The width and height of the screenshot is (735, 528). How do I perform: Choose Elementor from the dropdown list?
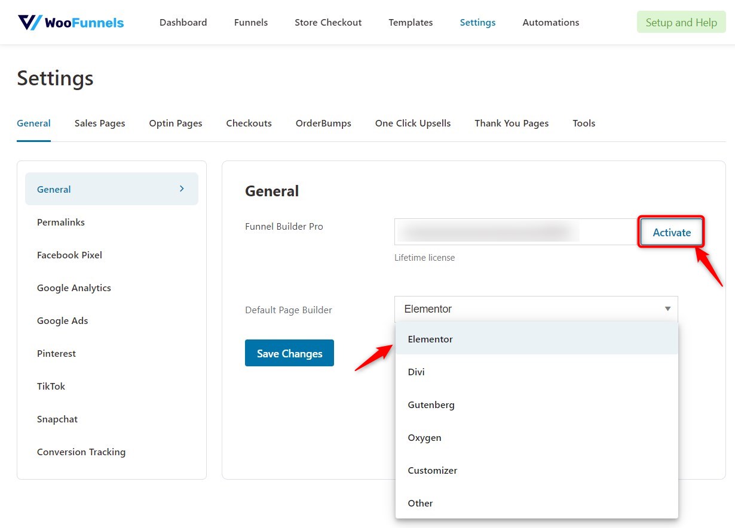[x=537, y=339]
